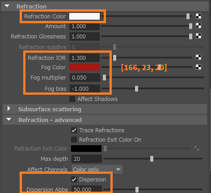This screenshot has height=193, width=211.
Task: Click the Fog Color slider handle
Action: point(160,67)
